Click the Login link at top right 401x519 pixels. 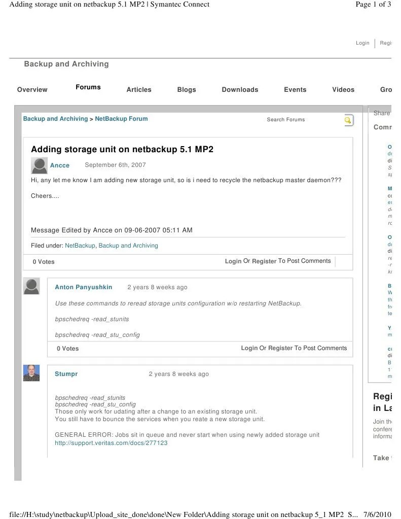[x=362, y=43]
